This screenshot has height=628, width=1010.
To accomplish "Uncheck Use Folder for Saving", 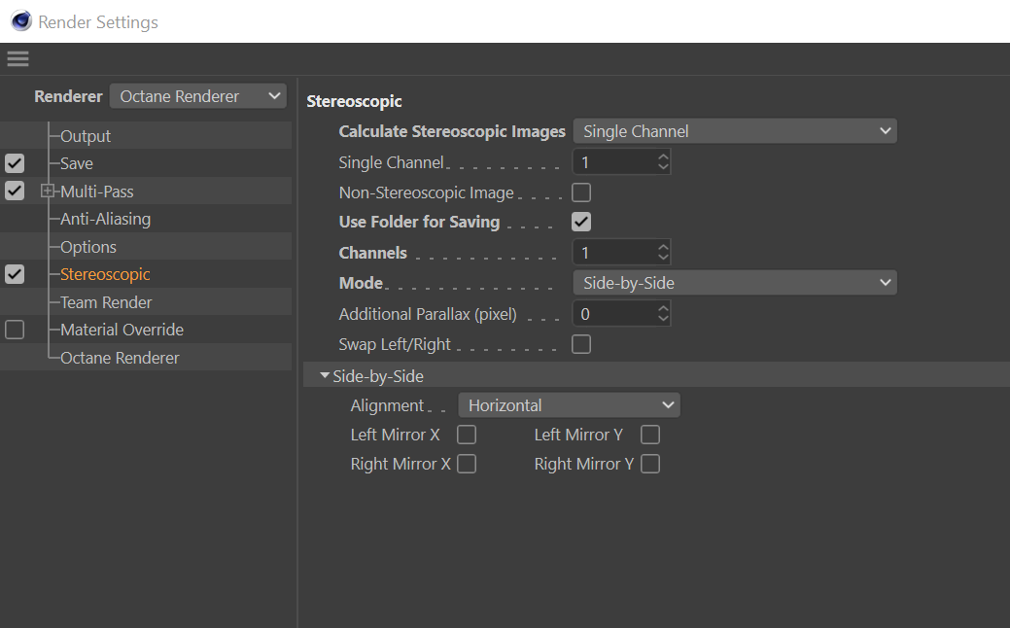I will [581, 222].
